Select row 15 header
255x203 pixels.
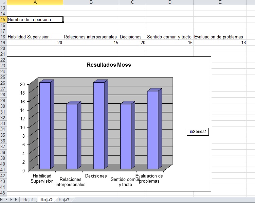click(3, 19)
